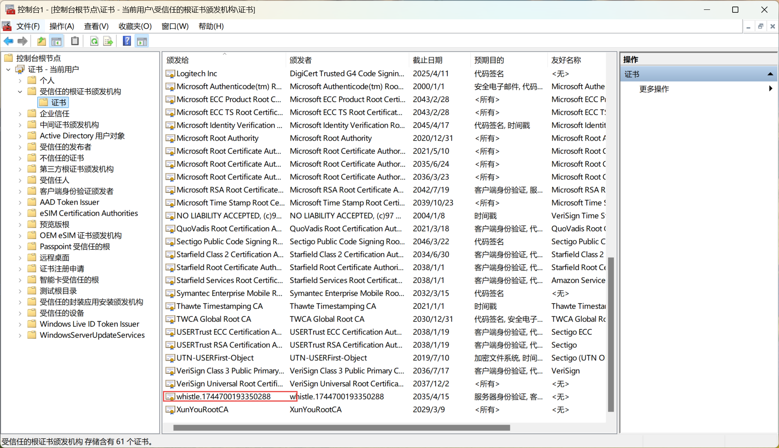The image size is (779, 448).
Task: Open the 操作(A) menu
Action: pyautogui.click(x=62, y=26)
